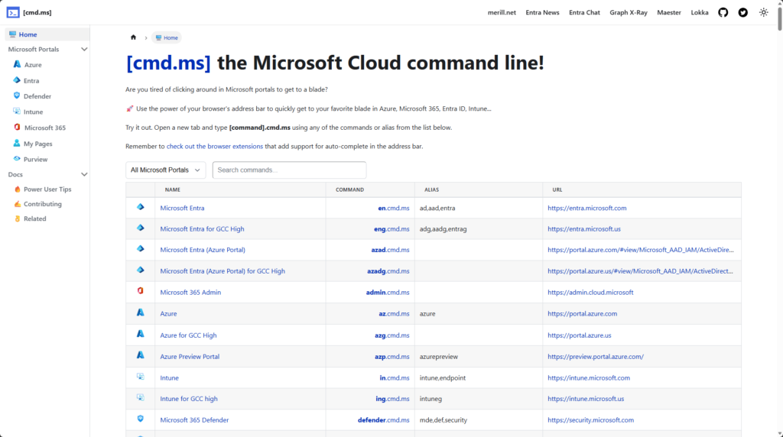Screen dimensions: 783x437
Task: Select Home in the left sidebar
Action: pos(47,34)
